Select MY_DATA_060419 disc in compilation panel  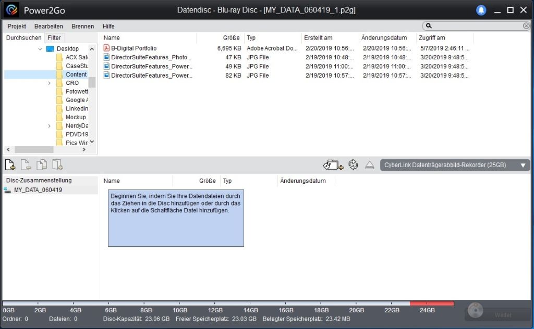[x=38, y=190]
